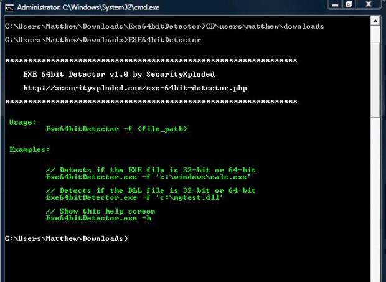Click the securityxploded.com URL text
Image resolution: width=386 pixels, height=282 pixels.
[135, 88]
